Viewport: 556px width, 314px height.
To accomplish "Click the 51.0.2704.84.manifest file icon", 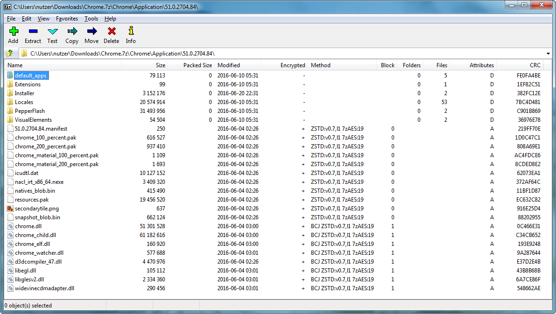I will pos(10,129).
